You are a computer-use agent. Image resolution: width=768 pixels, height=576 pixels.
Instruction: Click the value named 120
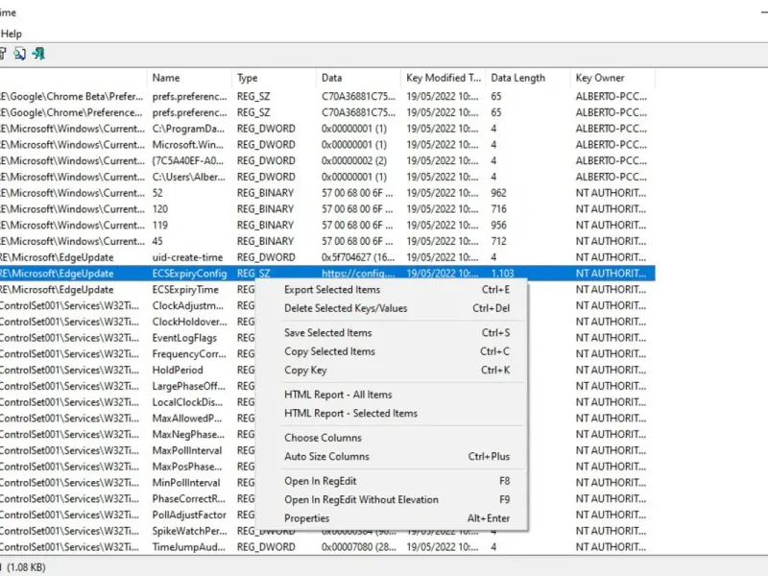[x=160, y=209]
